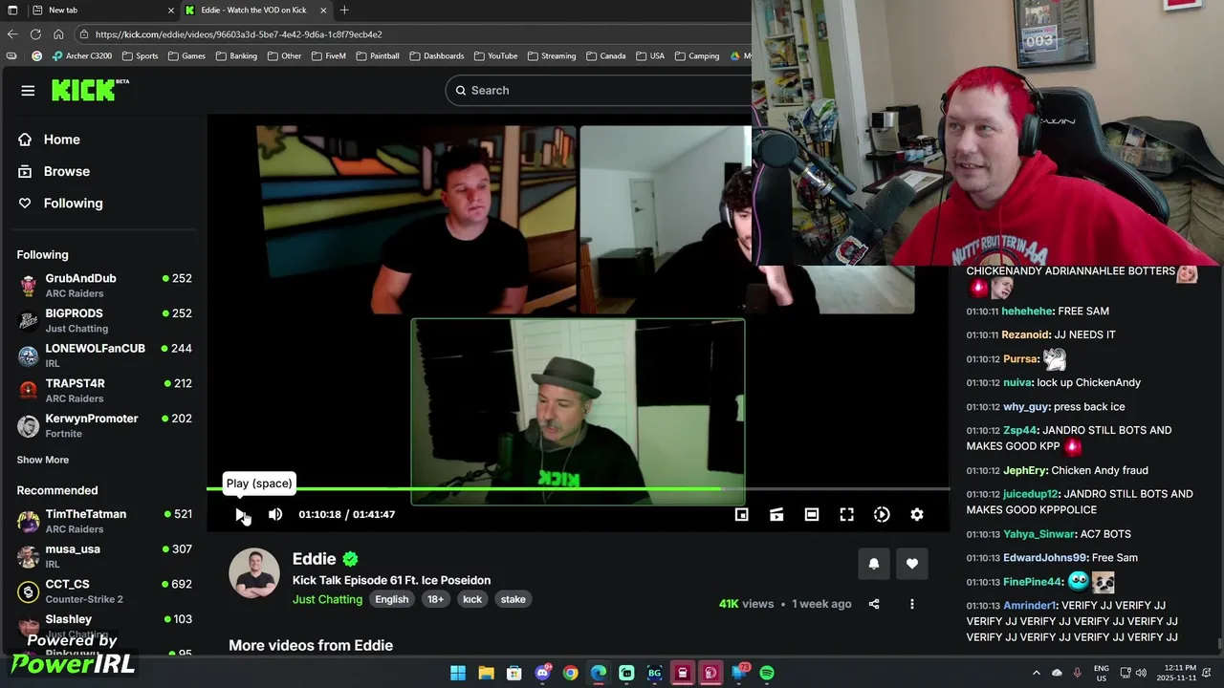Expand the system tray hidden icons chevron
This screenshot has width=1224, height=688.
(1037, 673)
